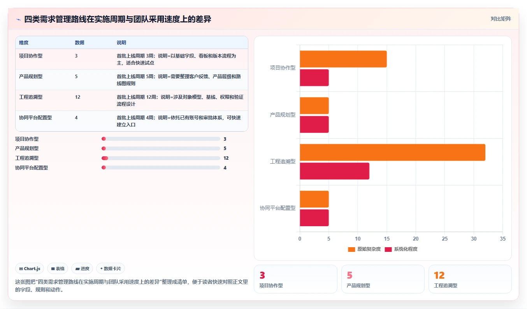Click the 维度 column header
The image size is (527, 309).
click(24, 43)
